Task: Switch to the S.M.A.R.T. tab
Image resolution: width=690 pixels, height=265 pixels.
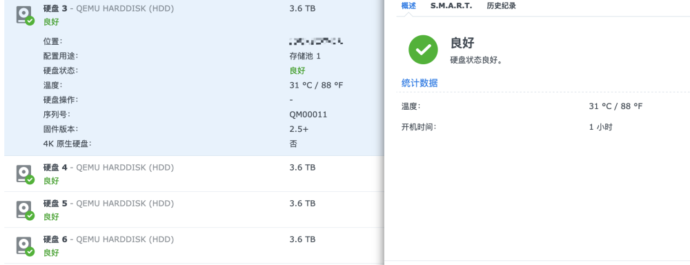Action: tap(451, 6)
